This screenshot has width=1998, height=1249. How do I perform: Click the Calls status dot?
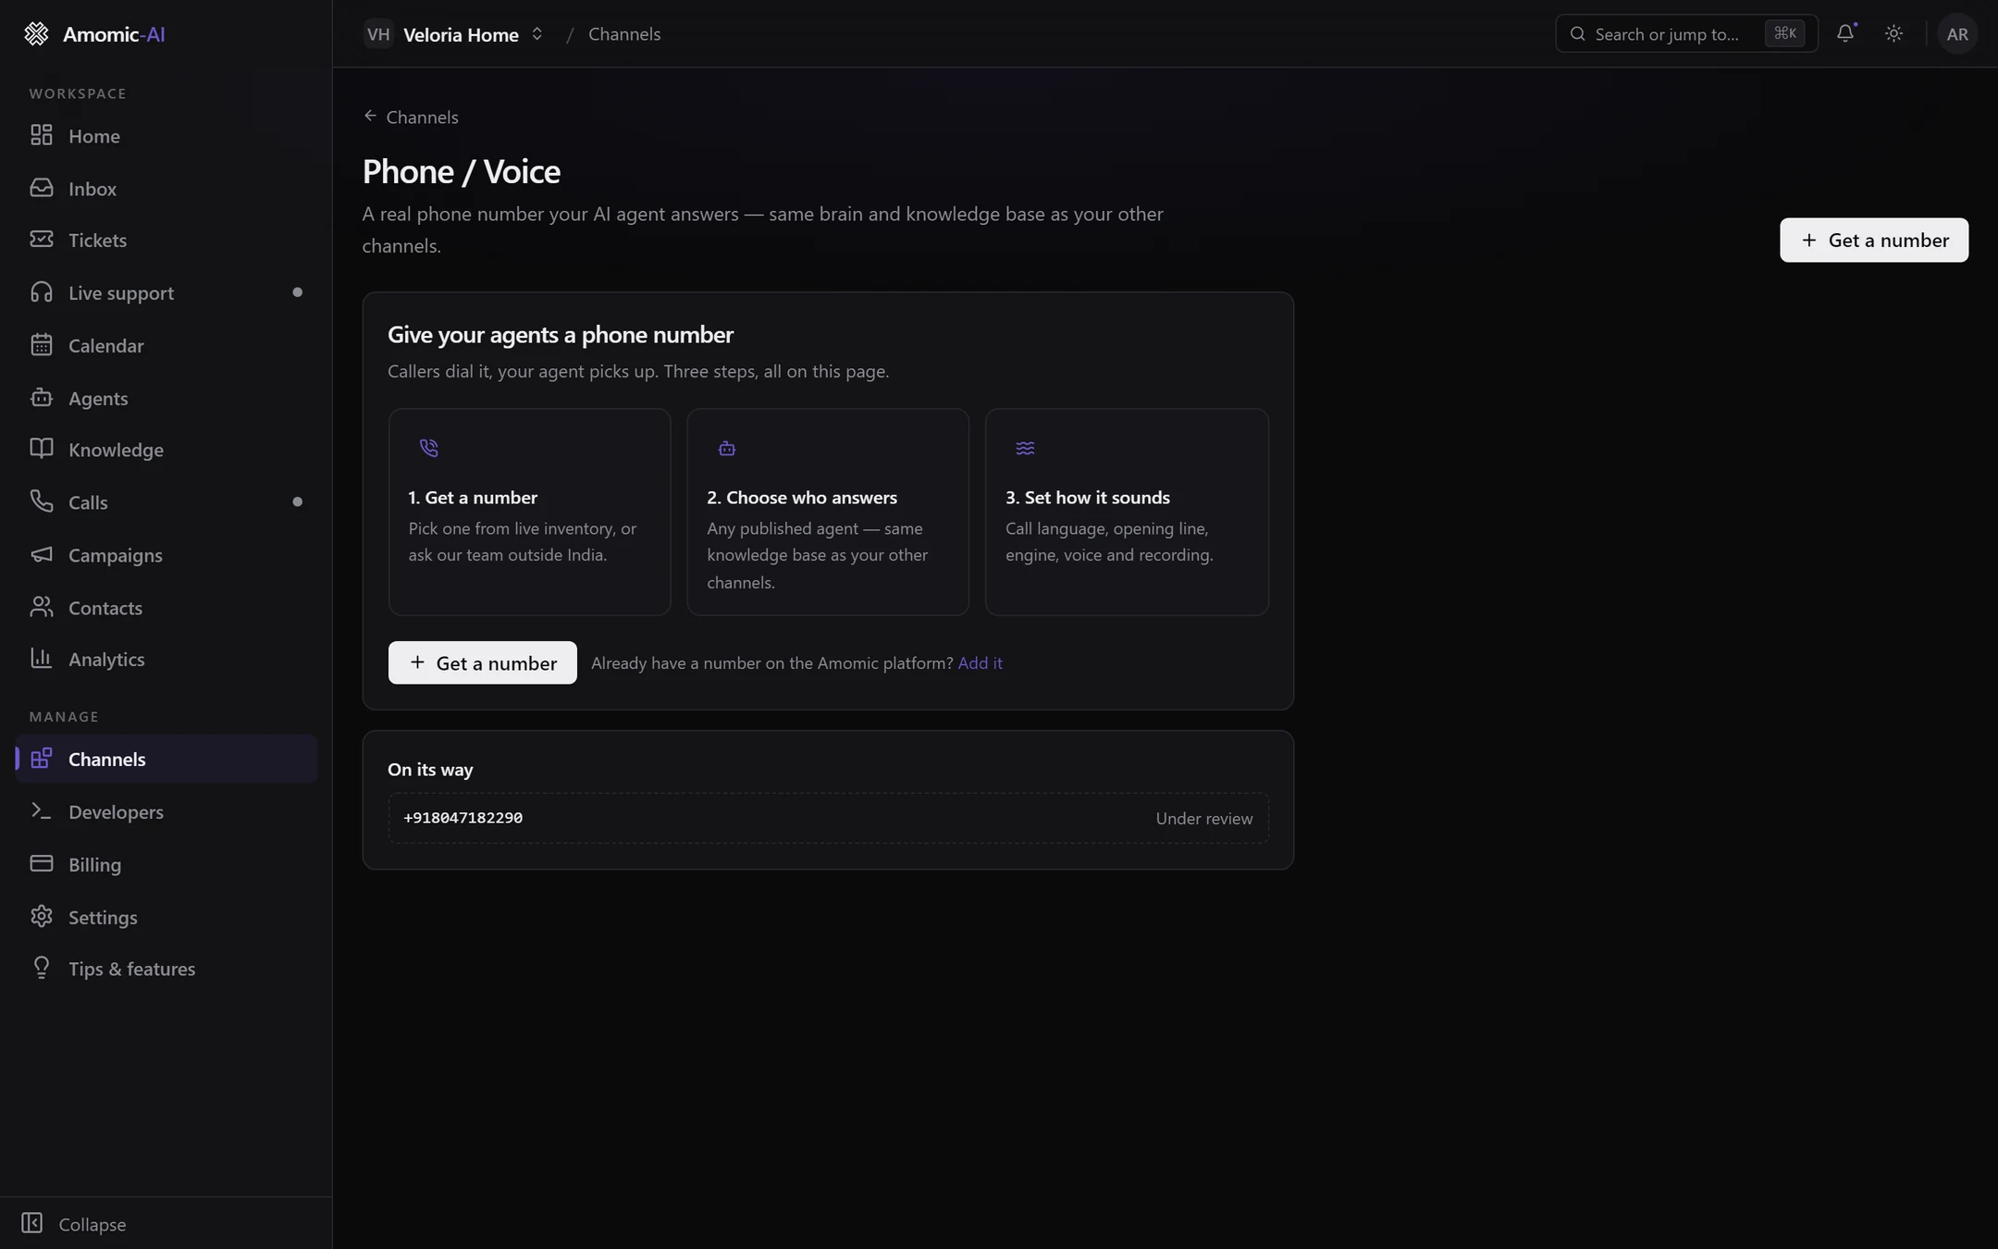point(297,501)
